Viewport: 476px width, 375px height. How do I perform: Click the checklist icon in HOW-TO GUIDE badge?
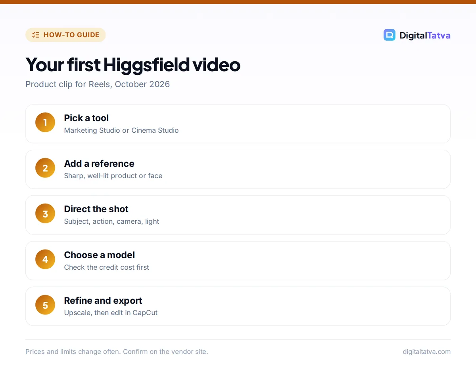click(x=36, y=35)
